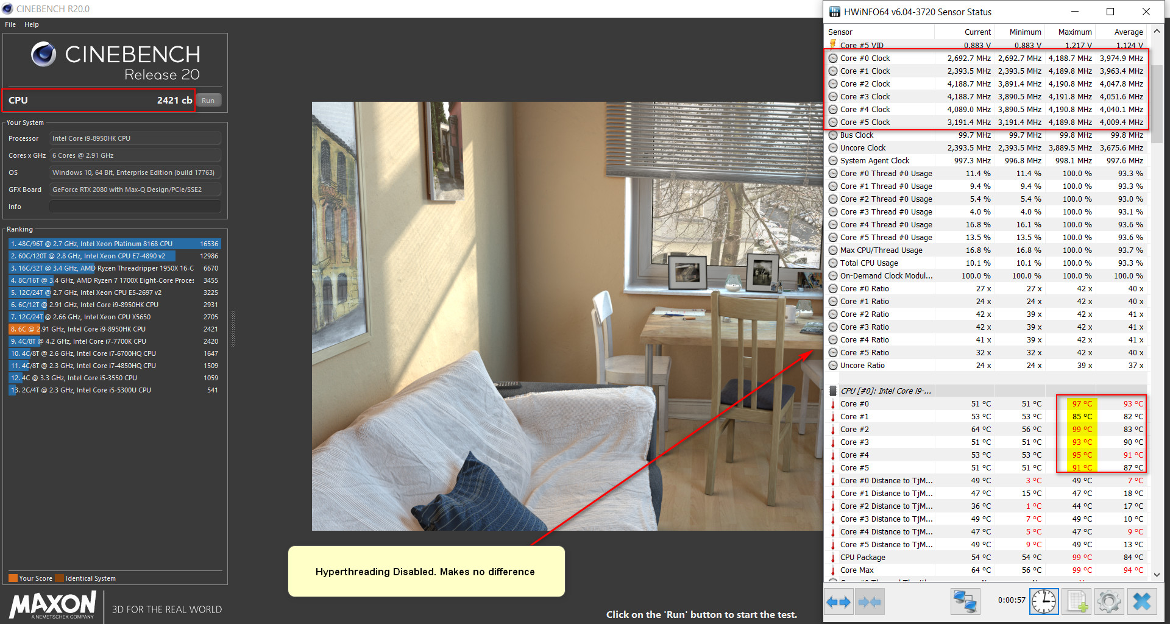Click the Info text field under Your System

pyautogui.click(x=135, y=207)
